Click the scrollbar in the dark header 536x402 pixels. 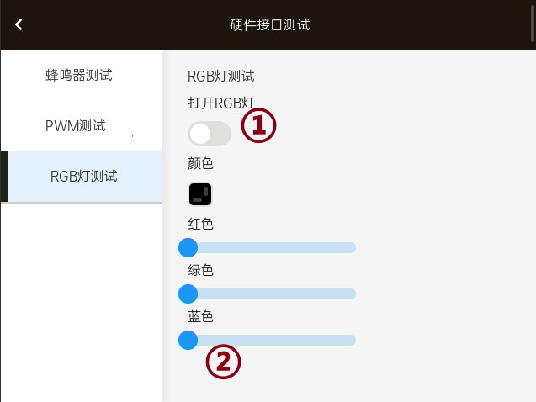(533, 24)
